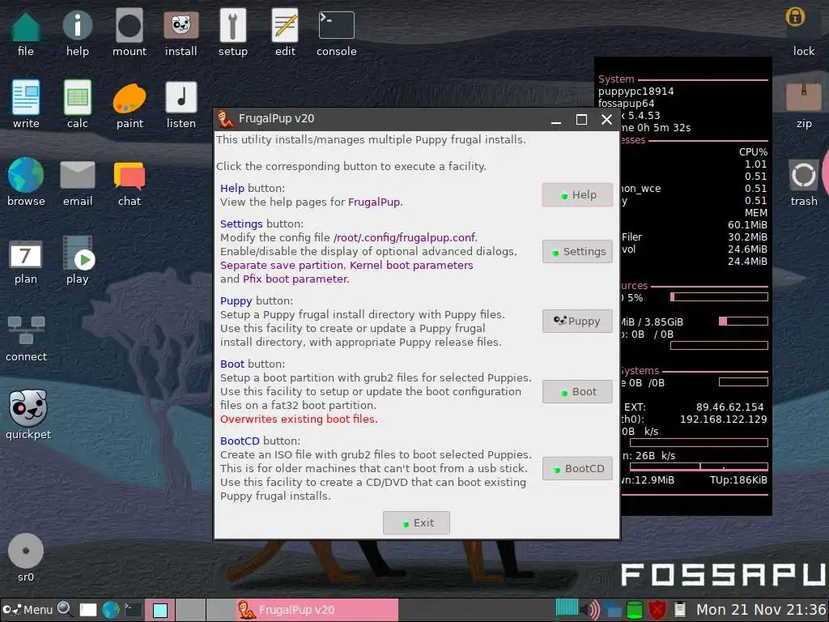Launch the edit text editor icon

pyautogui.click(x=285, y=25)
